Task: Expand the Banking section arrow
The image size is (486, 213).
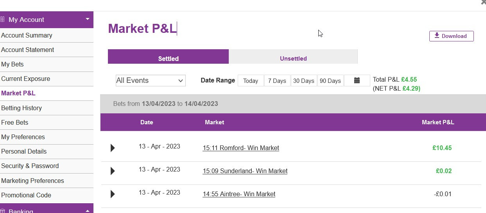Action: tap(87, 211)
